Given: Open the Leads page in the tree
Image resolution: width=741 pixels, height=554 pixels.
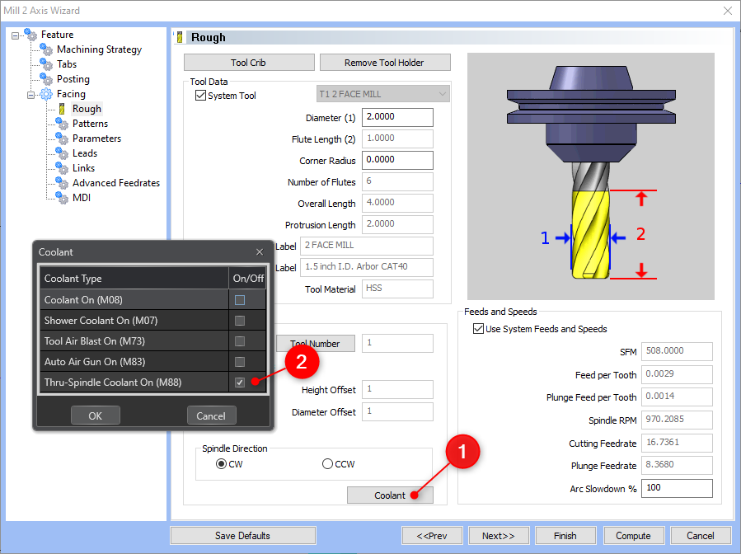Looking at the screenshot, I should tap(85, 153).
